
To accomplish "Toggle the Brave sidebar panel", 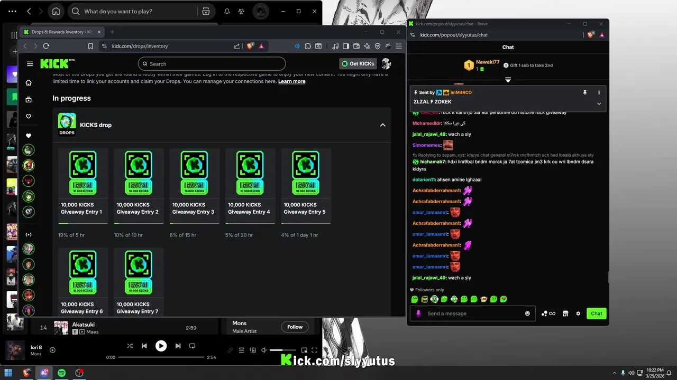I will click(x=346, y=46).
